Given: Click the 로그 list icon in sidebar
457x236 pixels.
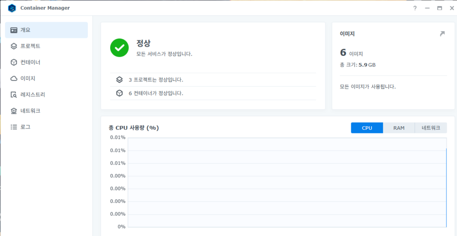Looking at the screenshot, I should pos(14,127).
